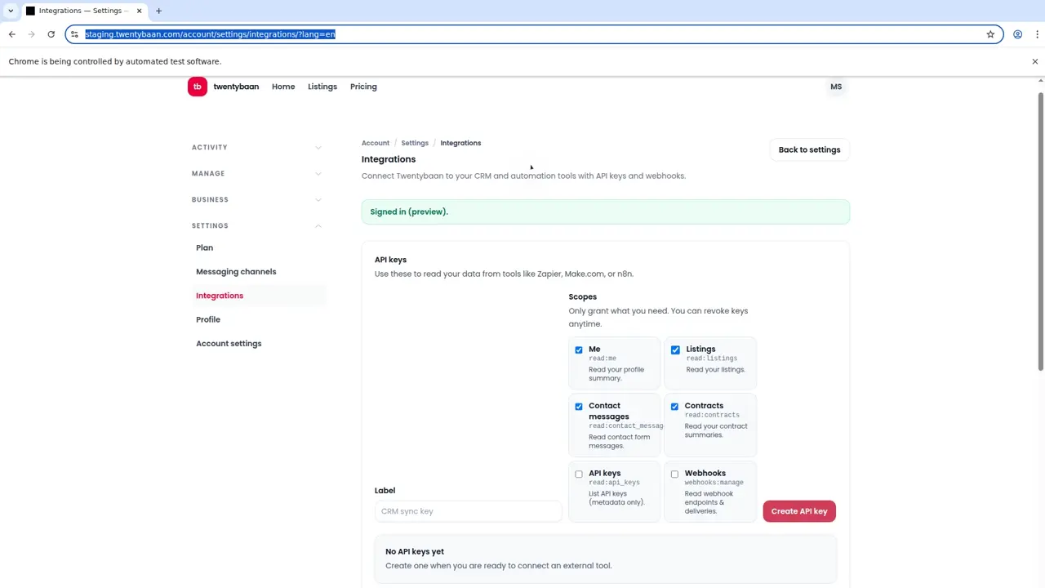Click the Create API key button
The width and height of the screenshot is (1045, 588).
(798, 511)
